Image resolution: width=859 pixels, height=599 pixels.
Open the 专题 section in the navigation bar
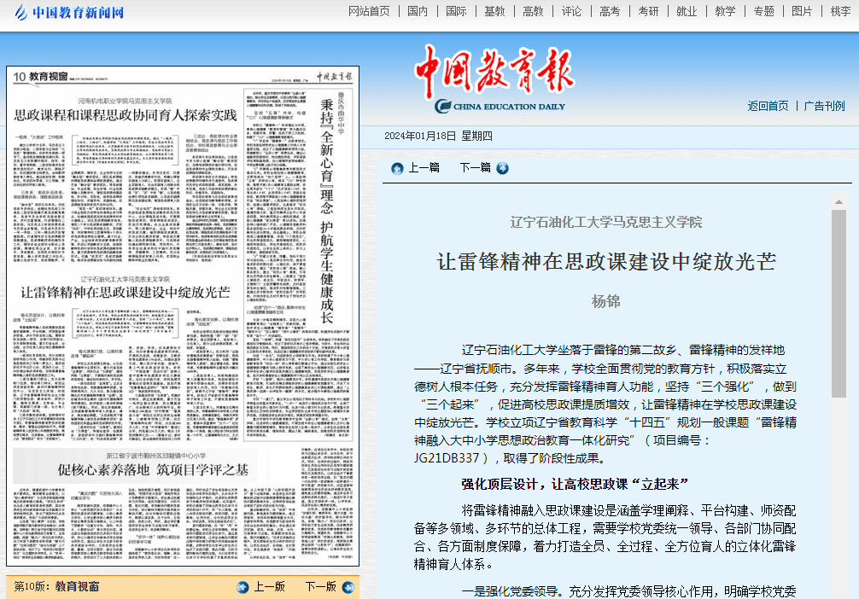(x=763, y=11)
